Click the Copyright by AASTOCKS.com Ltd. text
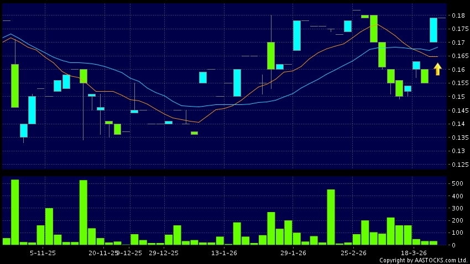 [423, 260]
